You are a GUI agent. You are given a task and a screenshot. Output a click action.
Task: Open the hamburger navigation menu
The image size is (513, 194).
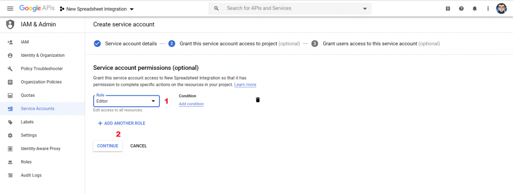tap(10, 9)
